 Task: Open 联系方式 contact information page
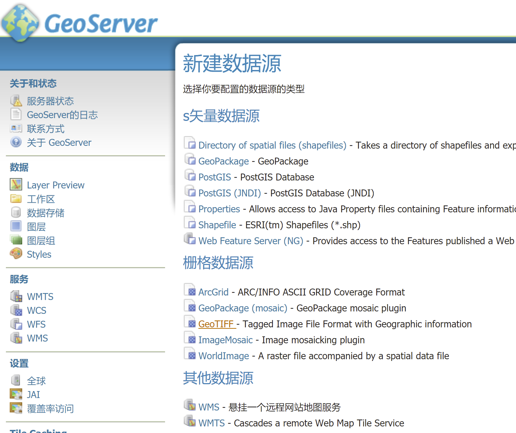[46, 129]
